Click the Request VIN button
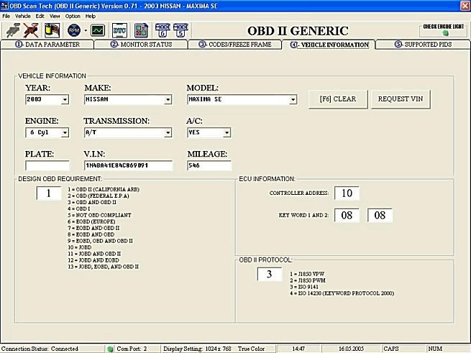The image size is (471, 353). point(401,98)
